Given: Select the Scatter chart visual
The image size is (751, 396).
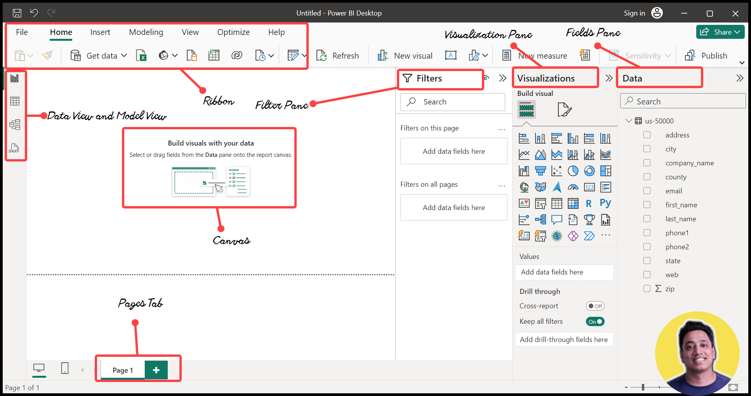Looking at the screenshot, I should (x=557, y=171).
